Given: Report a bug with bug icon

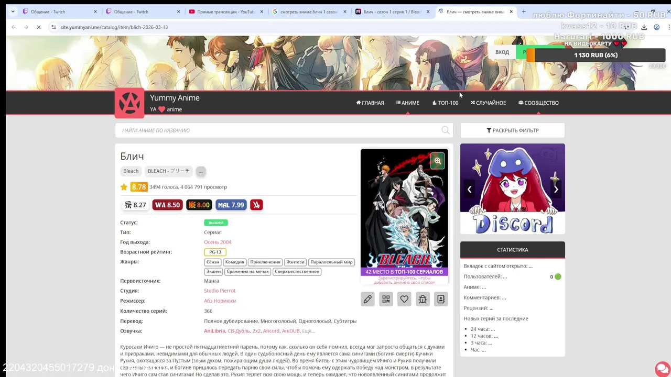Looking at the screenshot, I should 423,299.
